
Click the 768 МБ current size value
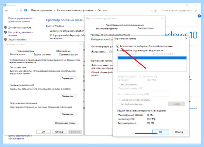[151, 123]
